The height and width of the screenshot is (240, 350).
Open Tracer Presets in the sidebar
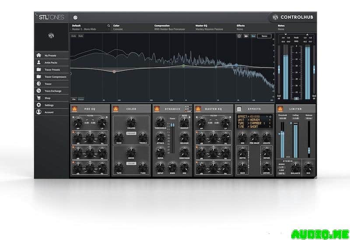click(52, 70)
